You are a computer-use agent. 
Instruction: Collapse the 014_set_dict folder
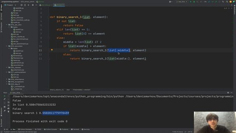(7, 25)
